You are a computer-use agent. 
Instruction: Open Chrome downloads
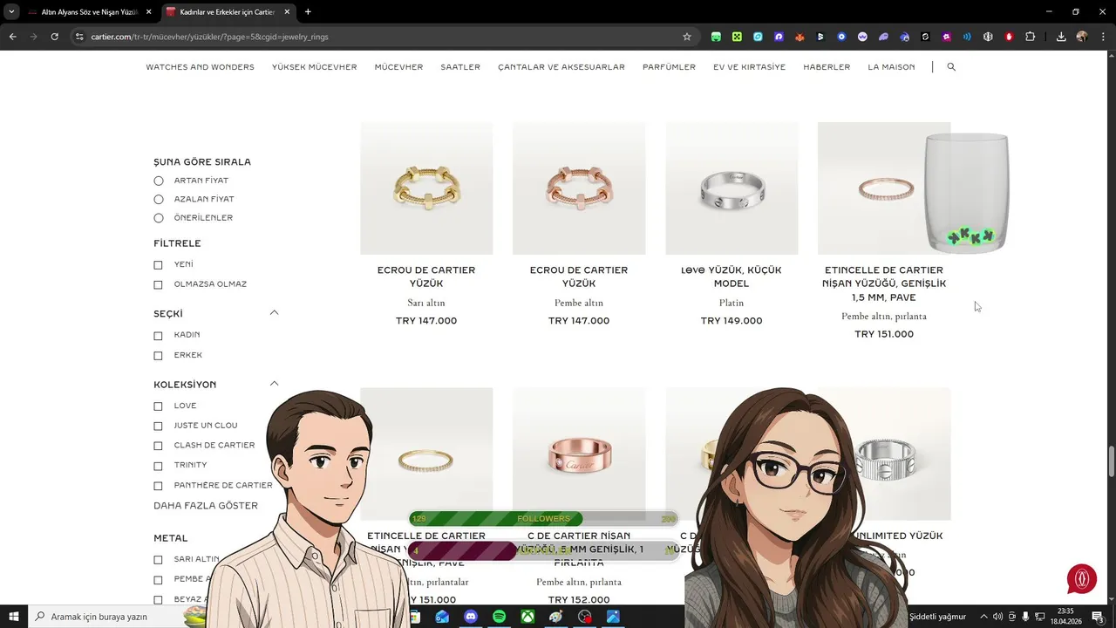tap(1061, 37)
